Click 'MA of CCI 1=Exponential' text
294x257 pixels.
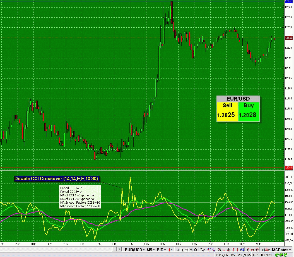78,195
